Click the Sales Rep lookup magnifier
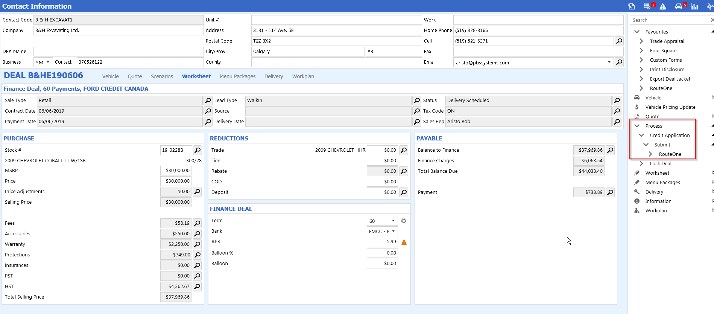This screenshot has height=314, width=714. pyautogui.click(x=617, y=122)
